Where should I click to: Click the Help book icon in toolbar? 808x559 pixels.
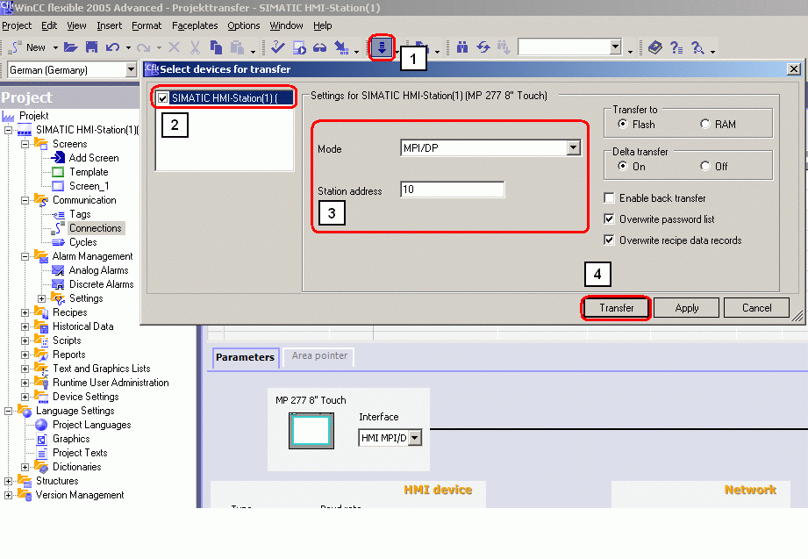point(655,47)
